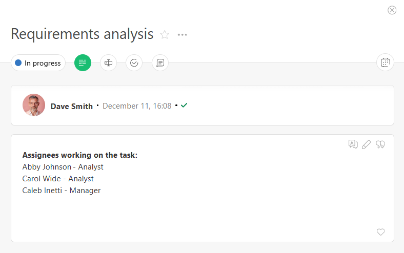Translate the description with the translate icon
Viewport: 404px width, 253px height.
click(x=353, y=144)
